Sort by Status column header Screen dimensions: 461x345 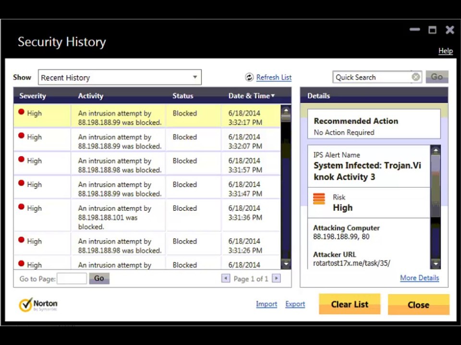tap(183, 96)
